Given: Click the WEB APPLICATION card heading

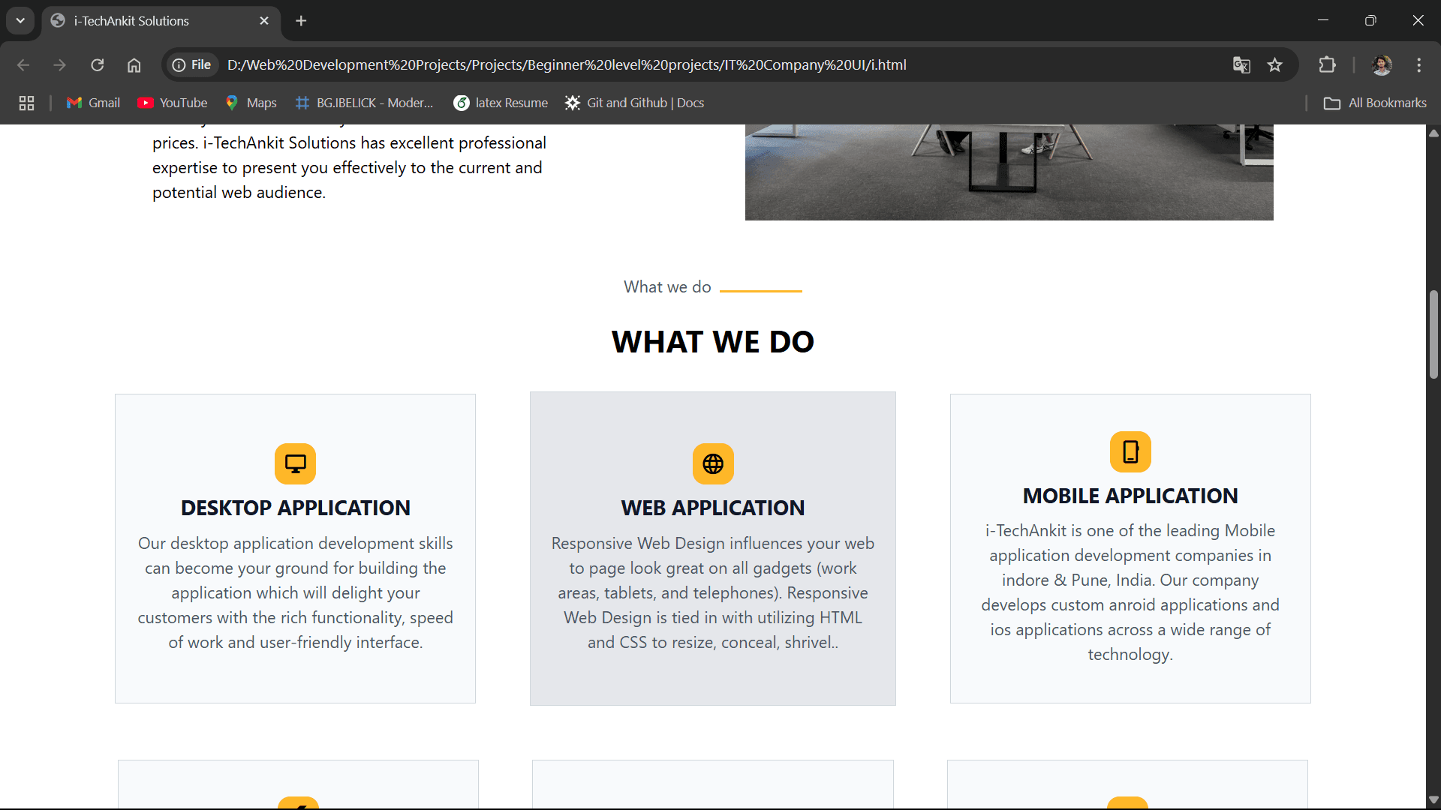Looking at the screenshot, I should pyautogui.click(x=713, y=508).
